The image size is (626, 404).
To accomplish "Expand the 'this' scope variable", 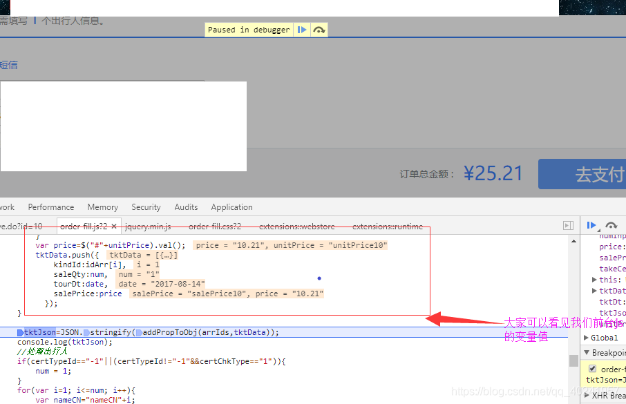I will pos(594,280).
